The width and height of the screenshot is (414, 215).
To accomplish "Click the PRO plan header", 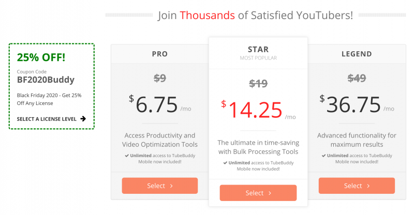I will point(159,54).
